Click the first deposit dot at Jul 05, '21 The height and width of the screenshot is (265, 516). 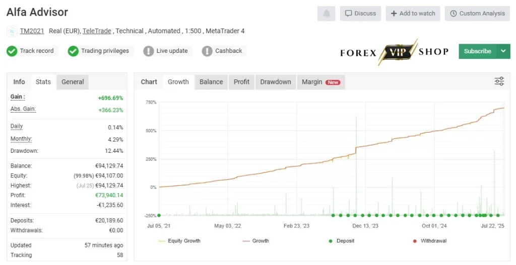(x=159, y=215)
